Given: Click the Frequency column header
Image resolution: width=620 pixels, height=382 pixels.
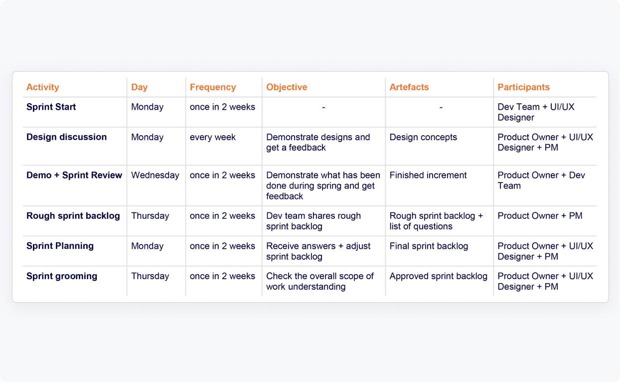Looking at the screenshot, I should tap(213, 87).
